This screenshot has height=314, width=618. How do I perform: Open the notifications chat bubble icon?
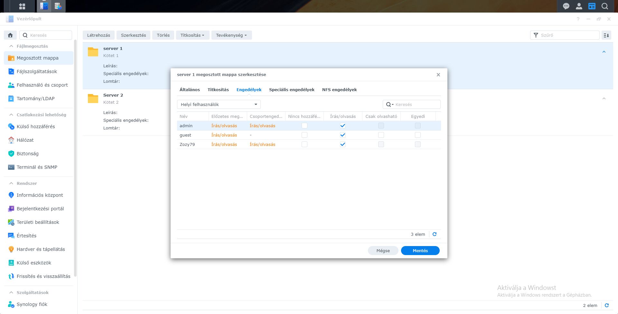point(566,6)
